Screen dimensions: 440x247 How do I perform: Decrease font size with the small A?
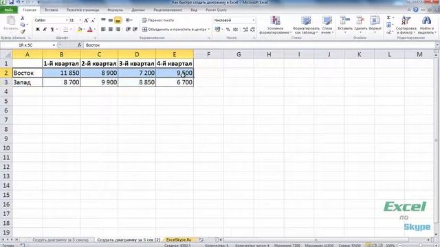pyautogui.click(x=93, y=21)
